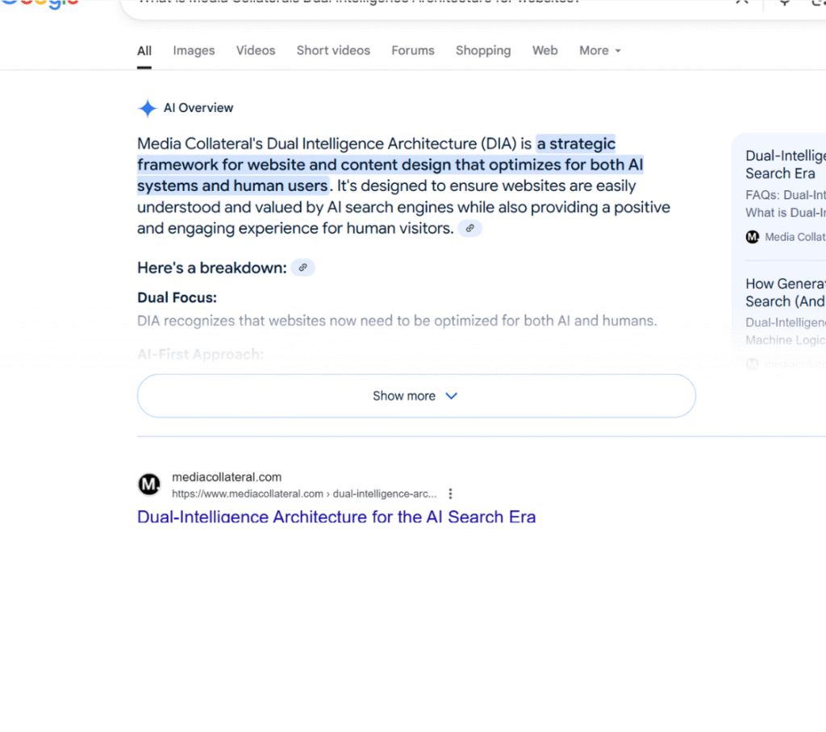Click the AI Overview sparkle icon

148,108
